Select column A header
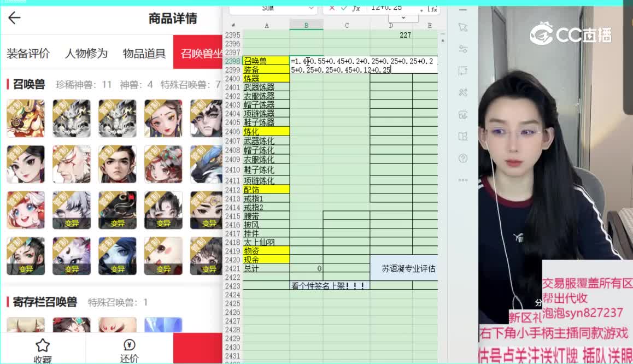 pos(266,26)
